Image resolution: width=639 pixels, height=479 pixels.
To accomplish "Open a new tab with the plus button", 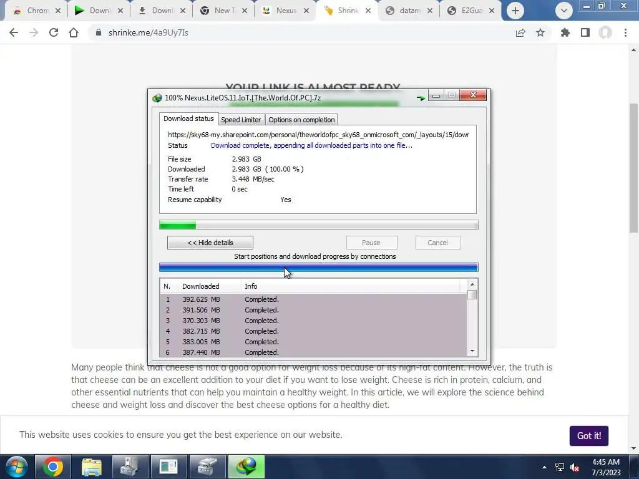I will coord(515,11).
